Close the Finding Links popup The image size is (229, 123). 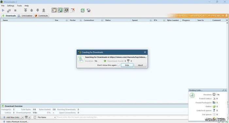(226, 90)
